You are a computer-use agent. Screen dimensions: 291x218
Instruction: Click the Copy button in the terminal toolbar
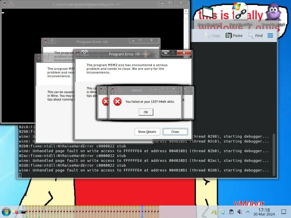click(212, 35)
